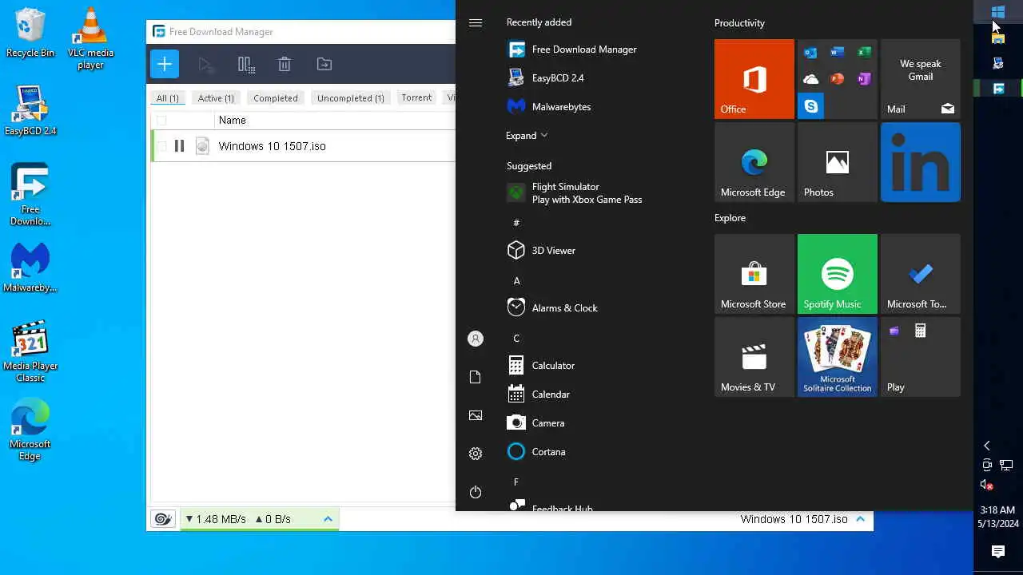This screenshot has height=575, width=1023.
Task: Click the muted volume tray icon
Action: point(987,485)
